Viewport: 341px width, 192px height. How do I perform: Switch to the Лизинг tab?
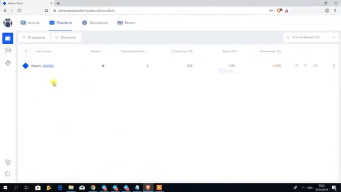(x=127, y=22)
